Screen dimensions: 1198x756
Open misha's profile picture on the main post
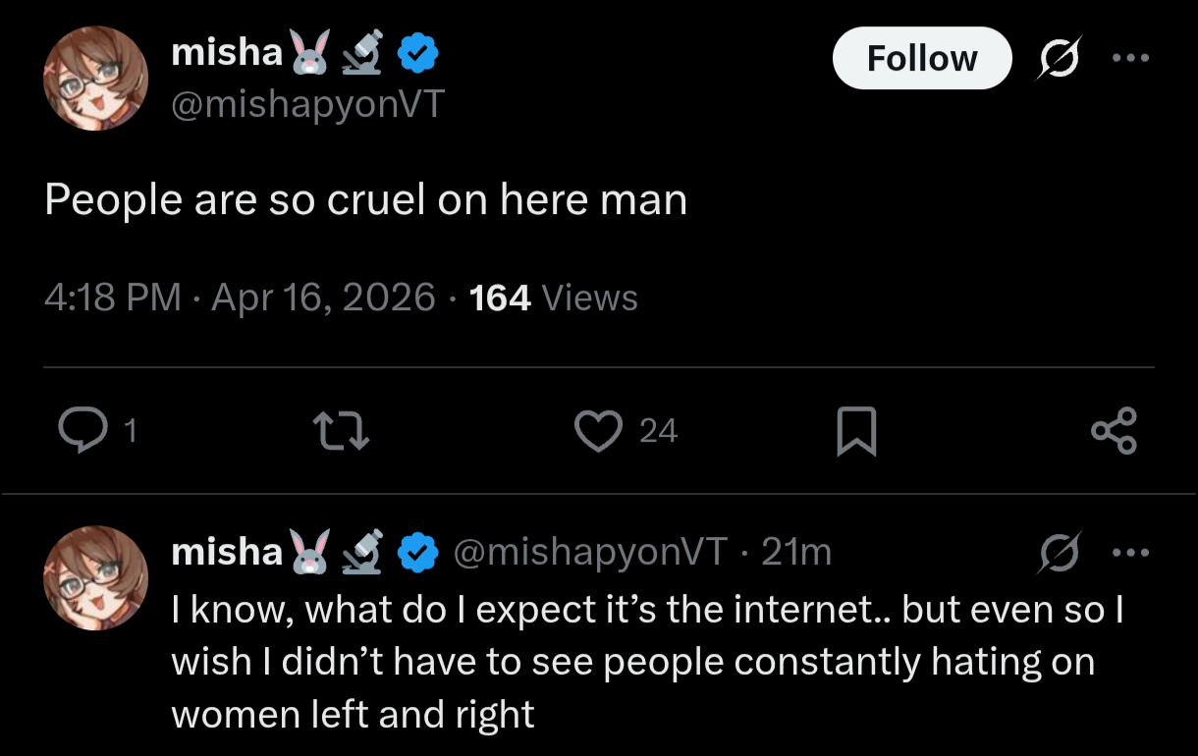[x=95, y=79]
